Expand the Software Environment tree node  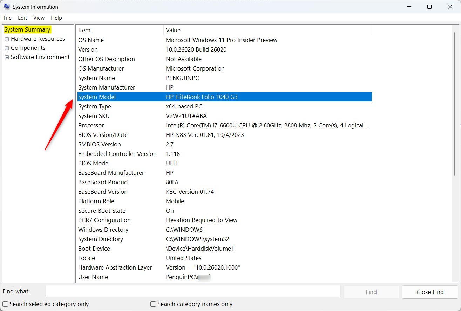[7, 57]
